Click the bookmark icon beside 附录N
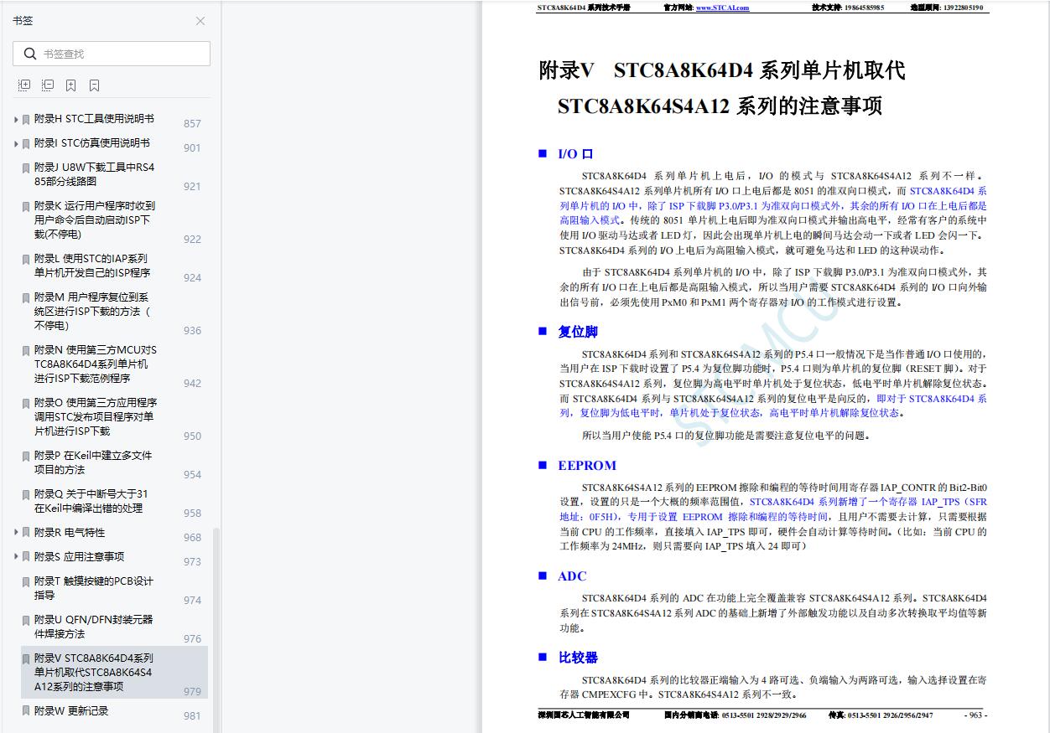The height and width of the screenshot is (733, 1050). (x=26, y=351)
